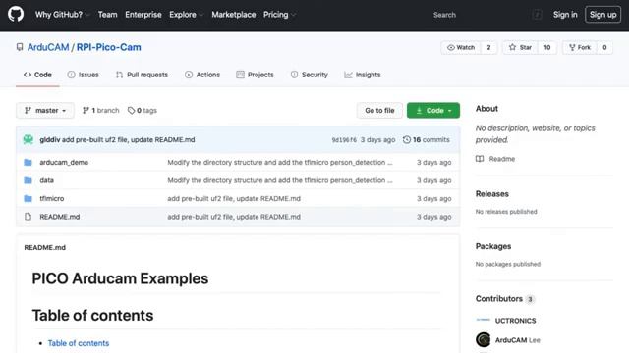Click the tags icon beside 0 tags
The image size is (629, 353).
point(131,111)
